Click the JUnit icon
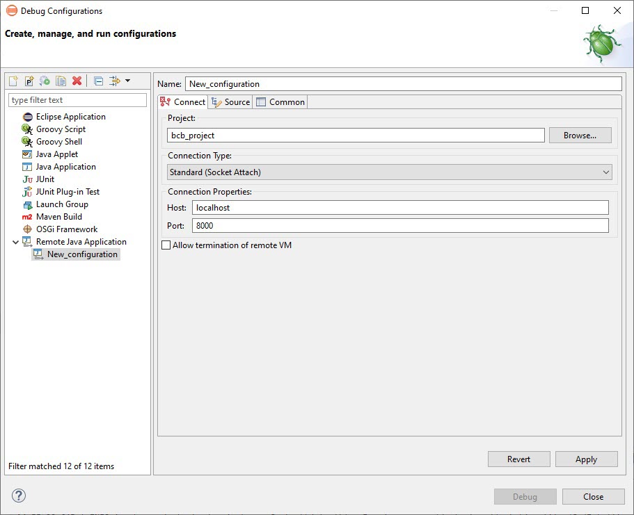Image resolution: width=634 pixels, height=515 pixels. click(28, 180)
